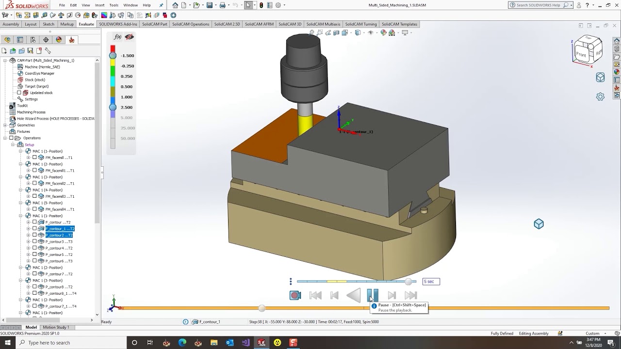
Task: Expand the Geometries node
Action: point(5,125)
